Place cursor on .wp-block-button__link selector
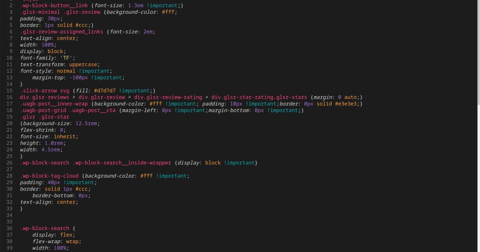This screenshot has height=252, width=480. tap(53, 5)
